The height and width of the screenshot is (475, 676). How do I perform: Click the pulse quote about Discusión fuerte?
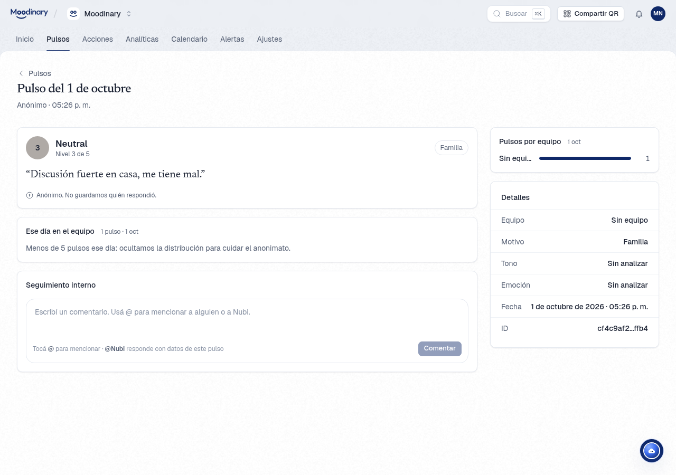point(115,174)
